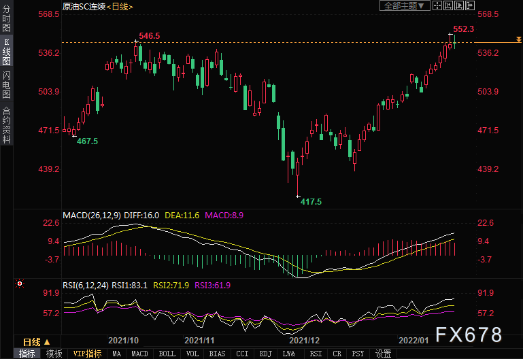This screenshot has width=523, height=359.
Task: Select the BOLL indicator button
Action: [x=167, y=354]
